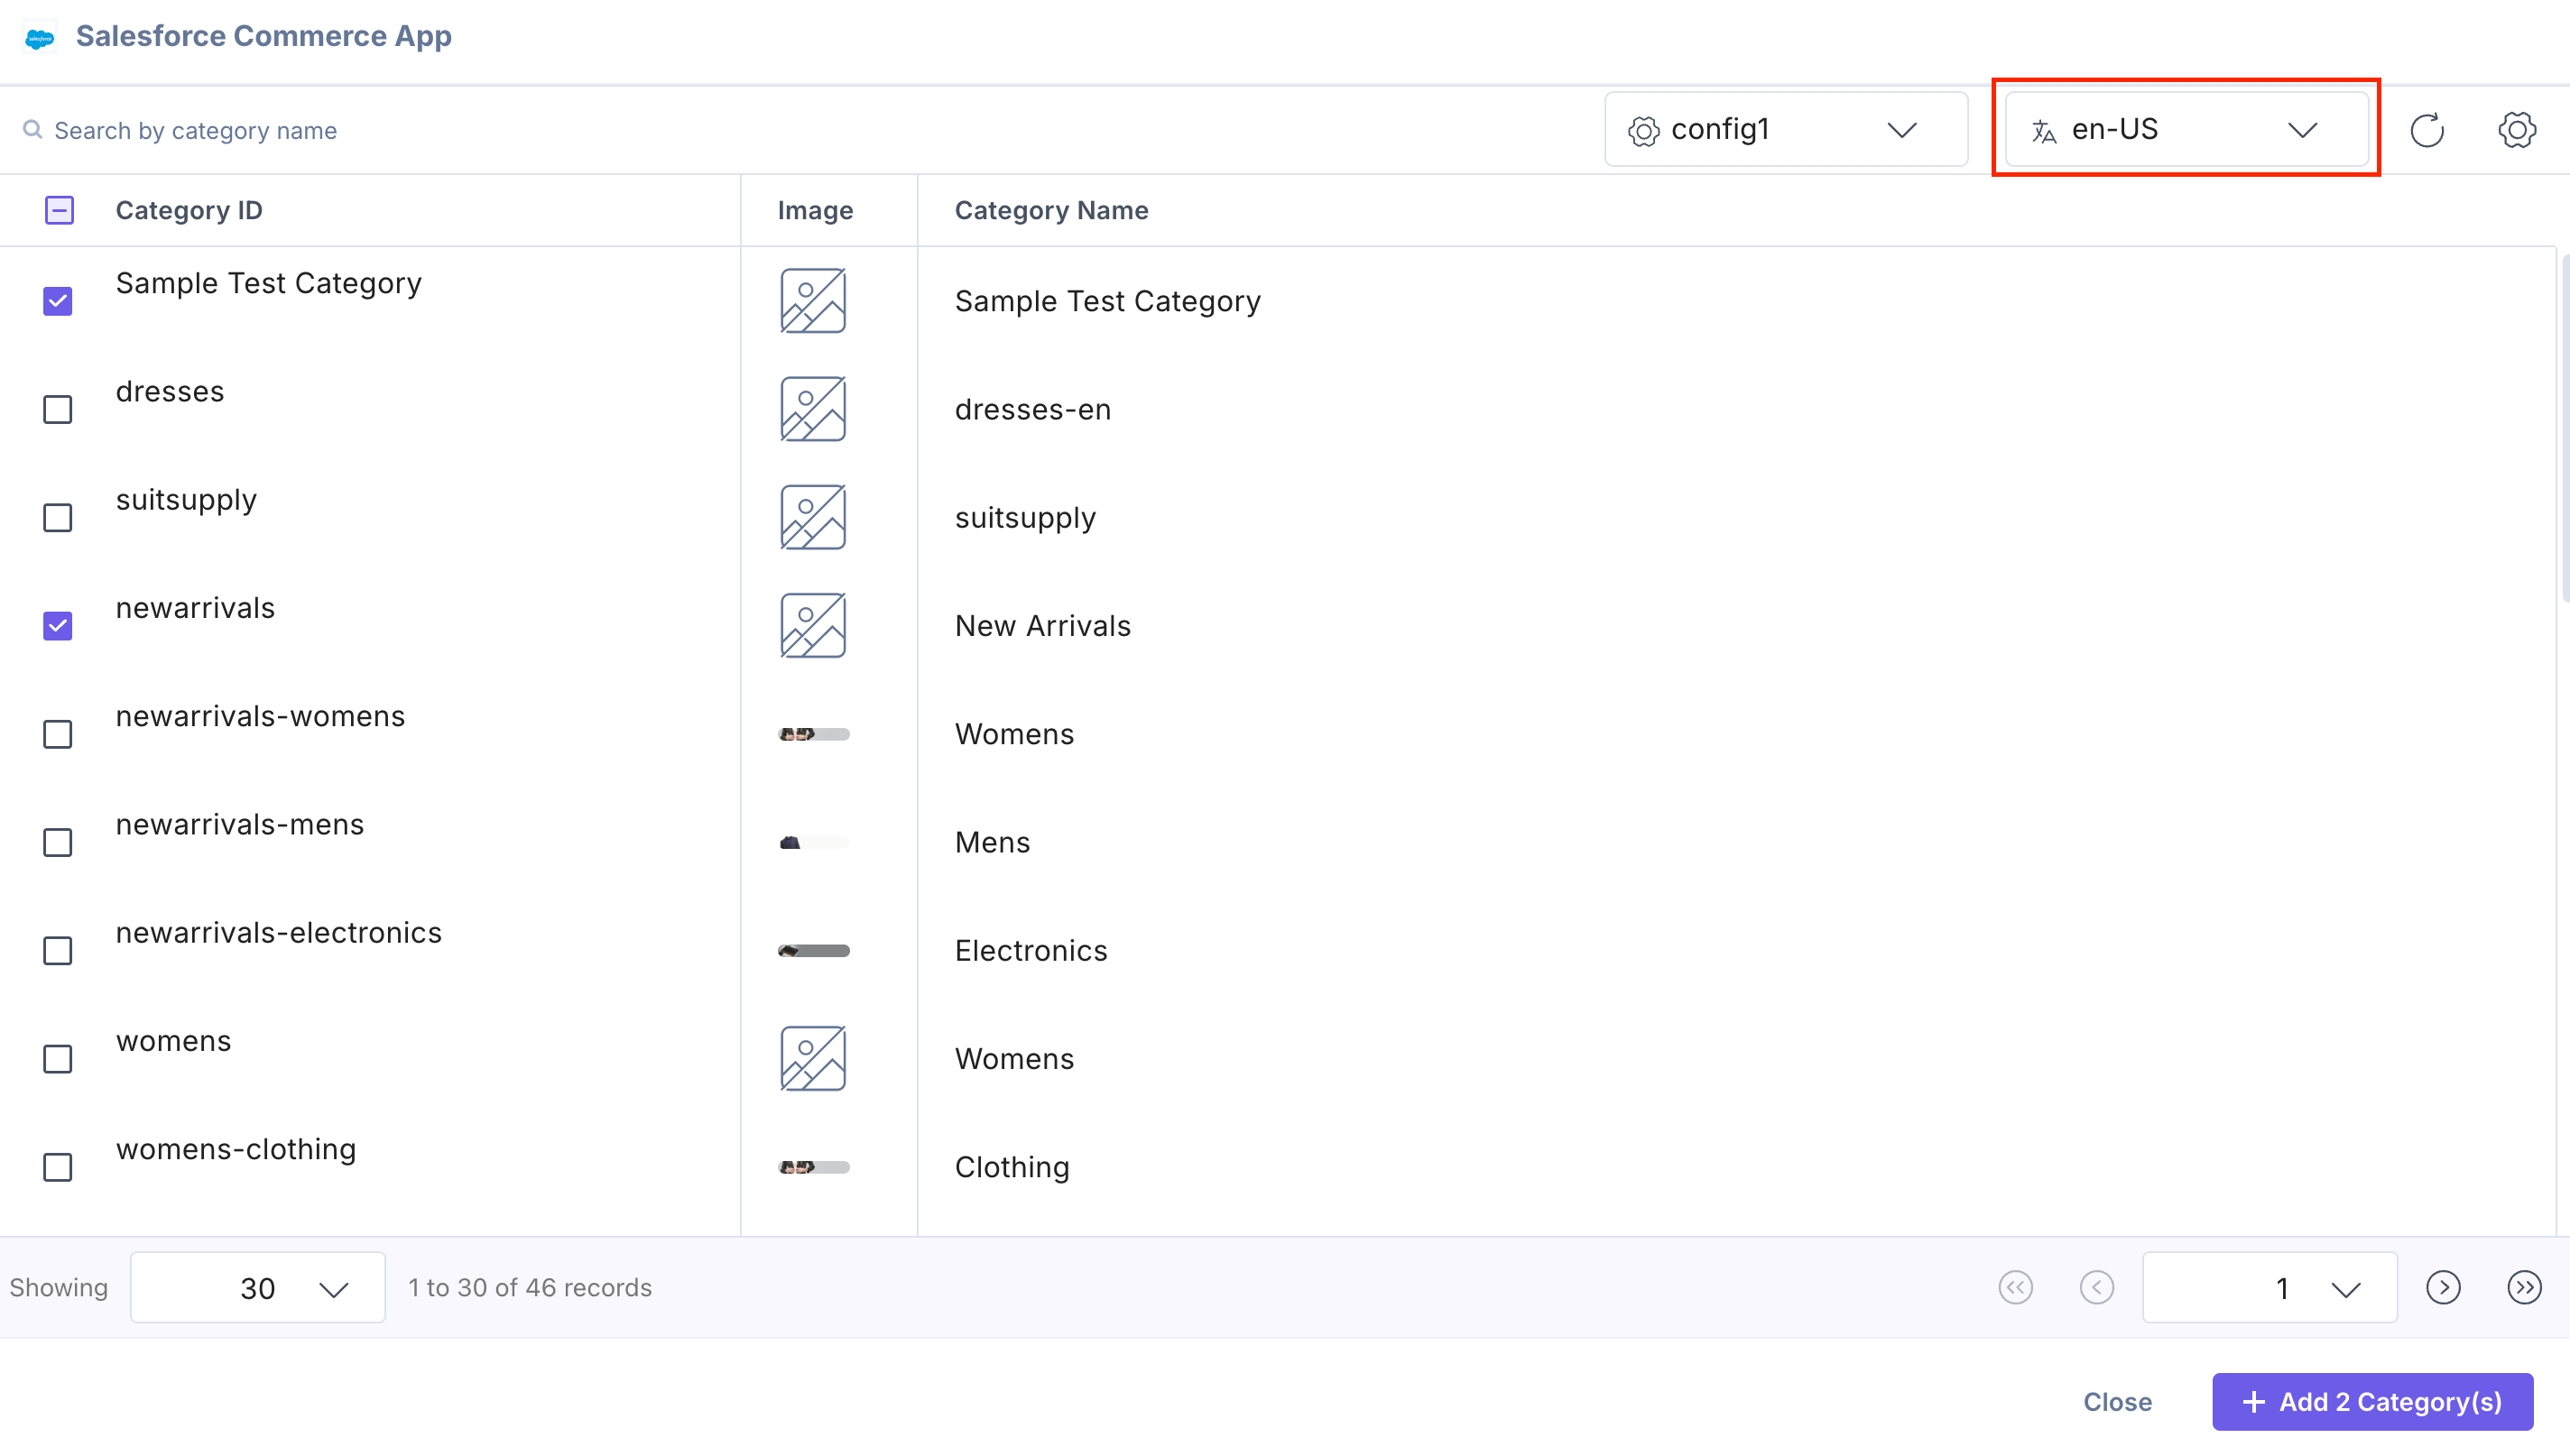Jump to last page double-arrow icon
This screenshot has height=1456, width=2570.
tap(2524, 1287)
